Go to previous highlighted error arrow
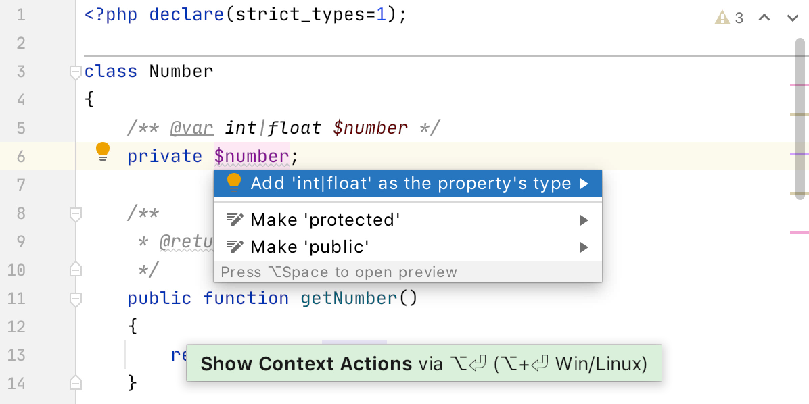The width and height of the screenshot is (809, 404). point(764,18)
